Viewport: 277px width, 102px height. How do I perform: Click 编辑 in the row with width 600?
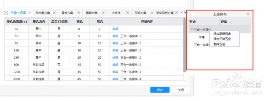(x=115, y=65)
